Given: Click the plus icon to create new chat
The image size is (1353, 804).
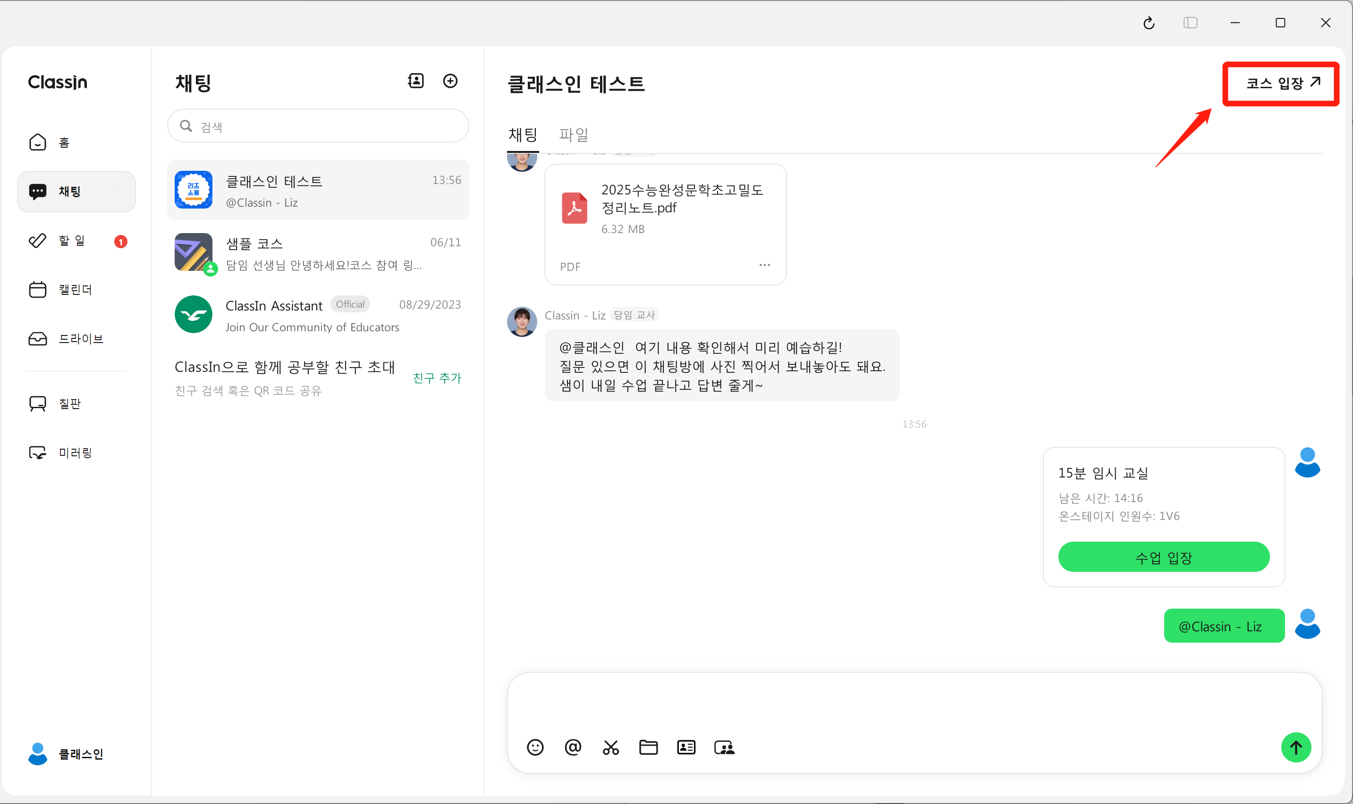Looking at the screenshot, I should click(450, 81).
